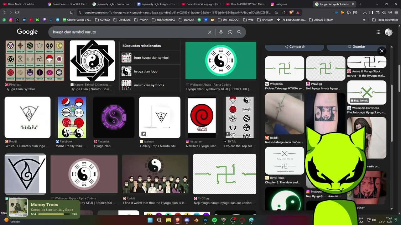The height and width of the screenshot is (225, 401).
Task: Open Naruto Shinobi Chronicles Hyuga Clan image
Action: click(92, 61)
